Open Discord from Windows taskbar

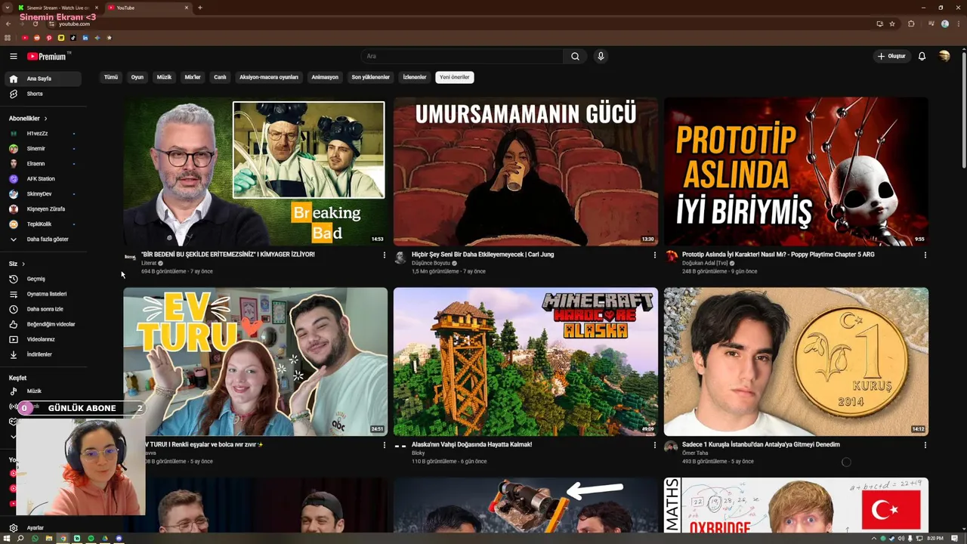point(119,538)
